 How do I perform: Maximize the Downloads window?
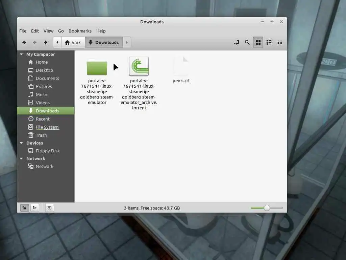(x=272, y=22)
